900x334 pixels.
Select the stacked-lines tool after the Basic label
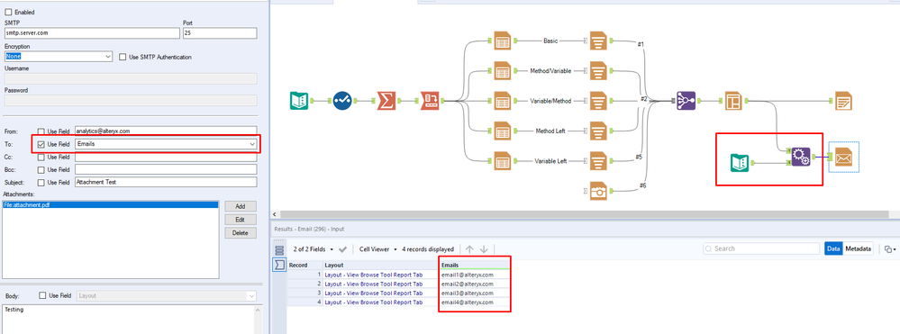(x=599, y=41)
